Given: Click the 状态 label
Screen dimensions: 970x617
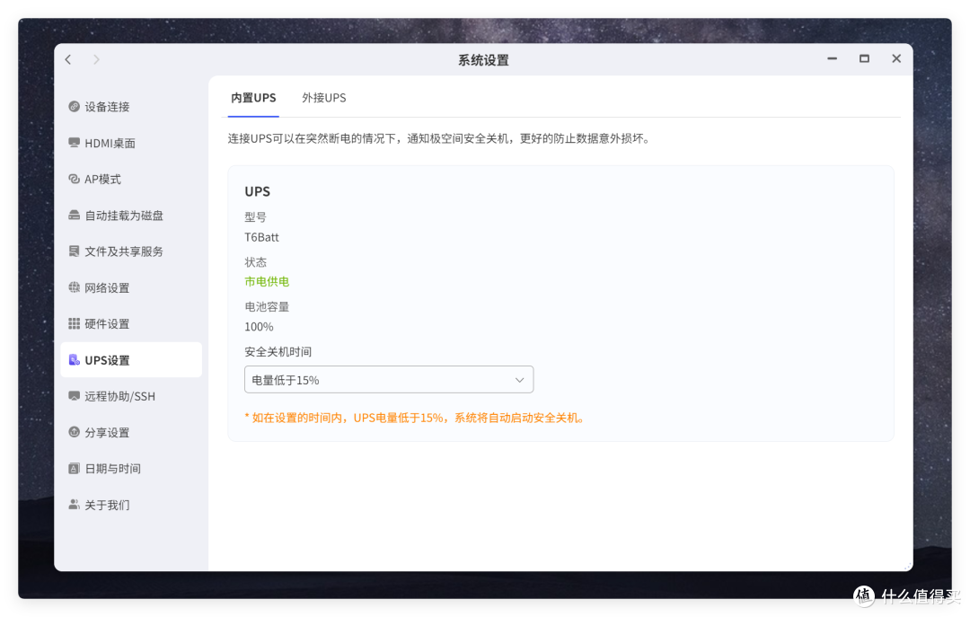Looking at the screenshot, I should point(255,261).
